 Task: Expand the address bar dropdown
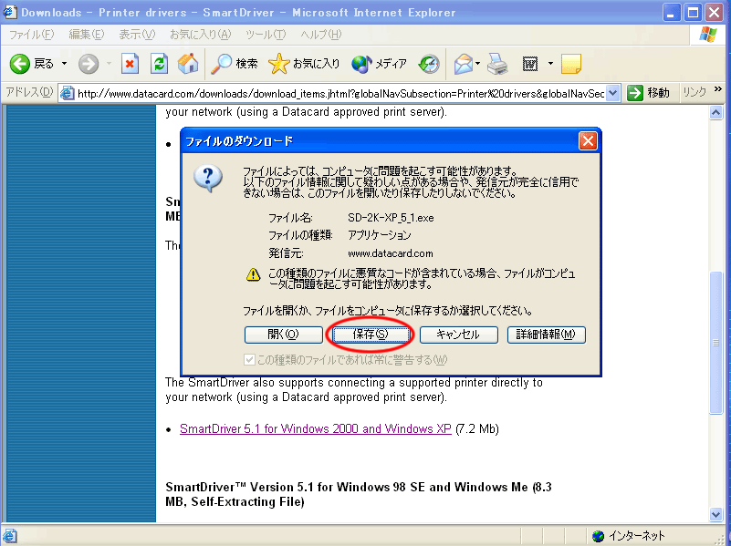click(613, 94)
